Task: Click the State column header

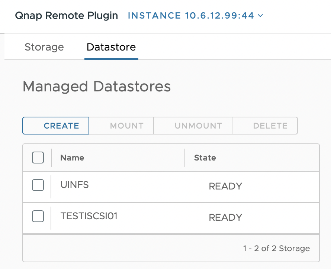Action: tap(205, 158)
